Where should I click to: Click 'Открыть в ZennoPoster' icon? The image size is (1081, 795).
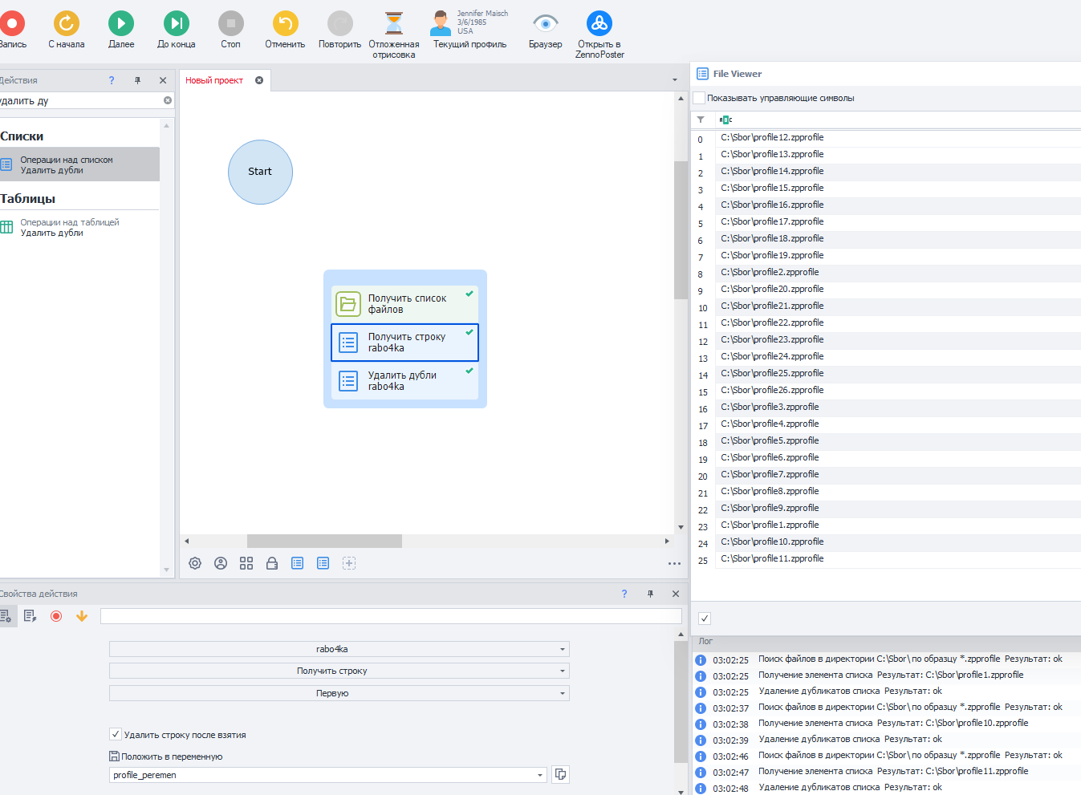[599, 24]
